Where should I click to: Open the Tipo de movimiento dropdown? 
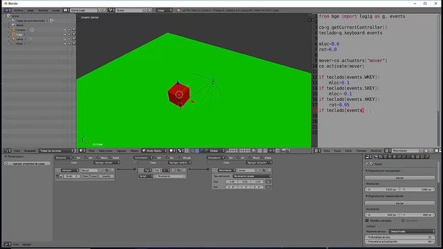pyautogui.click(x=252, y=176)
